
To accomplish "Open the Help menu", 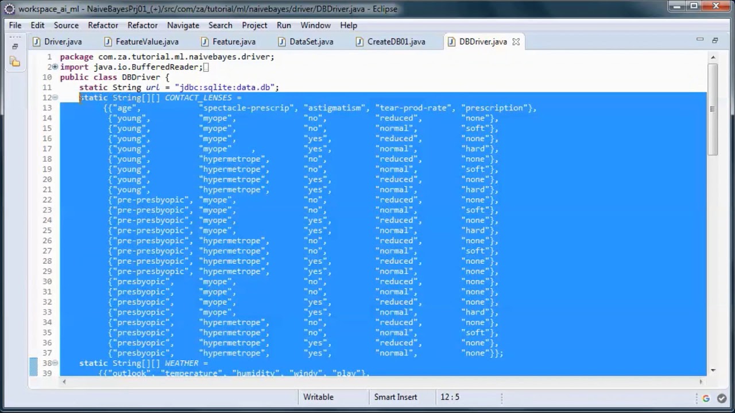I will tap(349, 25).
